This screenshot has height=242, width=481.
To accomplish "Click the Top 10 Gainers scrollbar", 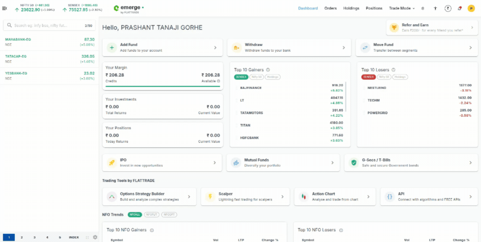I will [346, 96].
